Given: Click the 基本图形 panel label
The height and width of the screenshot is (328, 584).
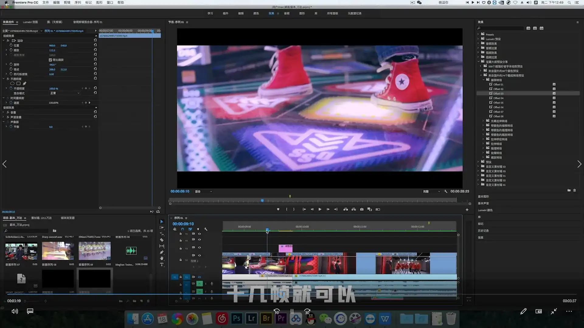Looking at the screenshot, I should (483, 196).
